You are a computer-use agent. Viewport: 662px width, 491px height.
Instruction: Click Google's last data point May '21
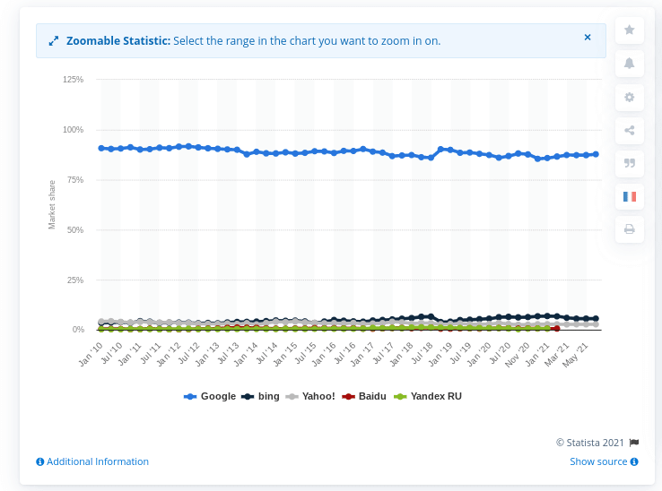(596, 154)
